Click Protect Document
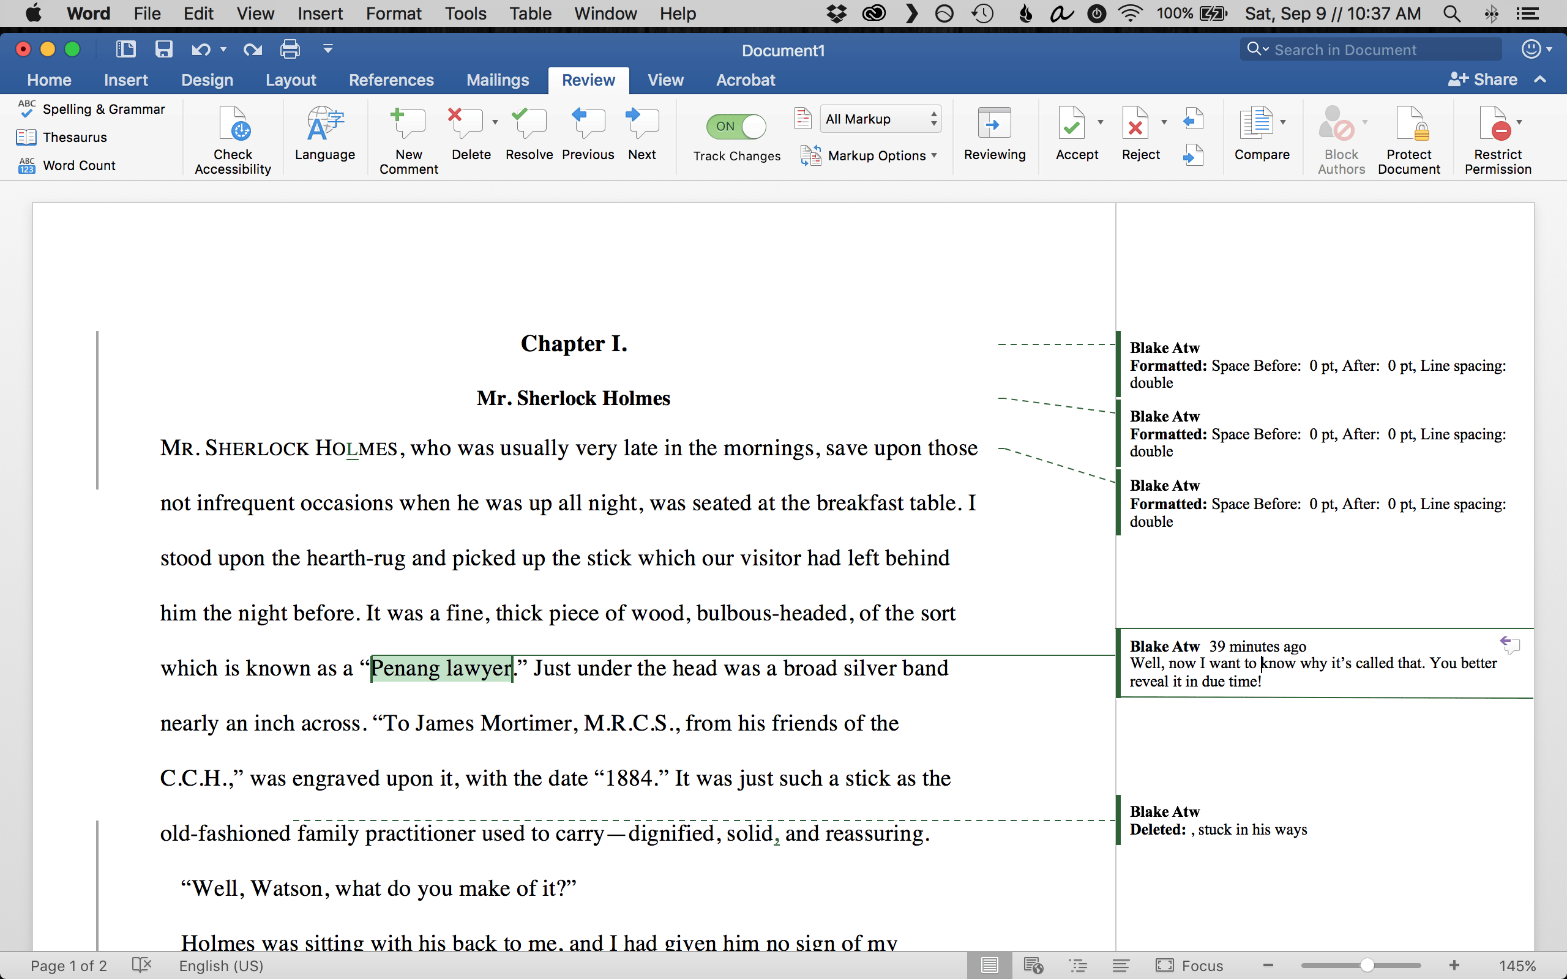This screenshot has height=979, width=1567. tap(1409, 140)
